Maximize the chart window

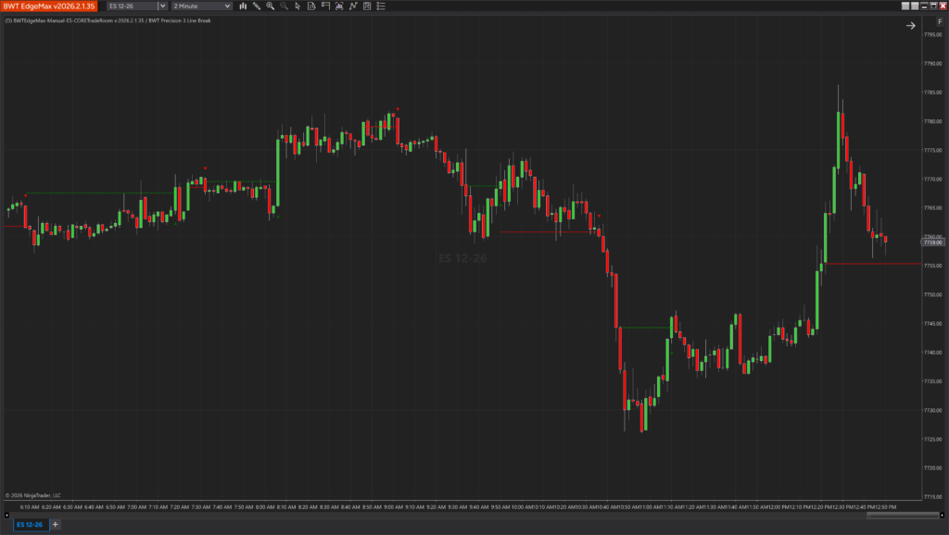(x=933, y=6)
